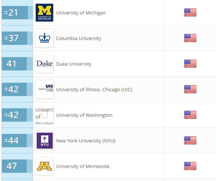Open the University of Washington link
216x181 pixels.
tap(84, 115)
